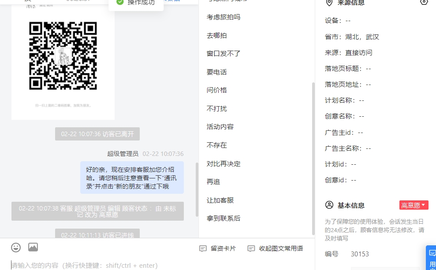
Task: Select quick phrase 要电话
Action: click(x=216, y=72)
